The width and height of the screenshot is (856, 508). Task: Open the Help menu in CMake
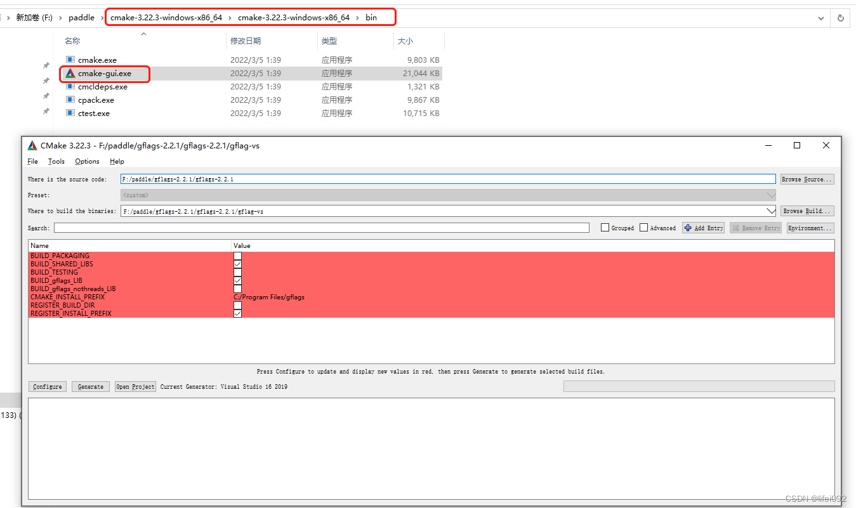[117, 161]
